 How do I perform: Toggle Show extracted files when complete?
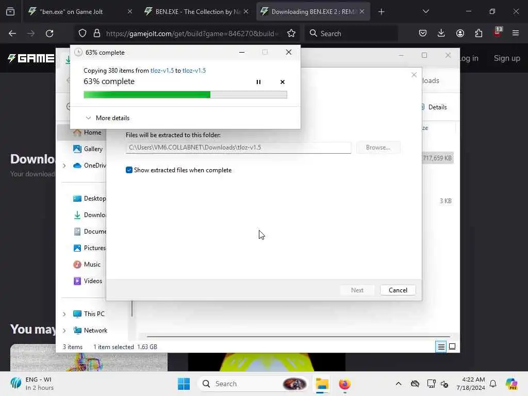(x=129, y=170)
